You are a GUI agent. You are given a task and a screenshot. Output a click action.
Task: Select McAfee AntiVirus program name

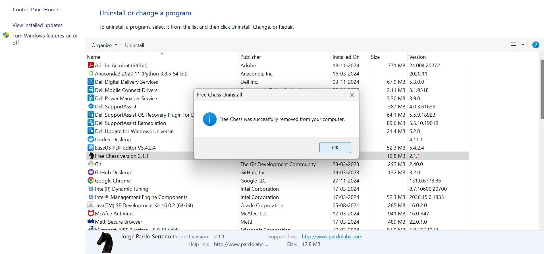tap(114, 213)
